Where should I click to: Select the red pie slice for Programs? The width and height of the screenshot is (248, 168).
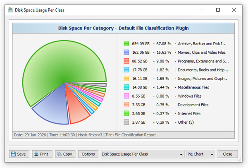coord(75,108)
